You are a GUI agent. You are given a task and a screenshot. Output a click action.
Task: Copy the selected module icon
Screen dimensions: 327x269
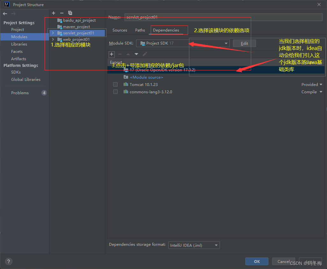(x=70, y=13)
